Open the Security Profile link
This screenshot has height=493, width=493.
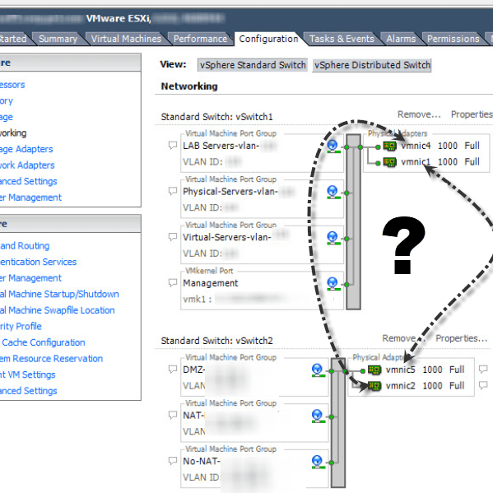pos(21,326)
